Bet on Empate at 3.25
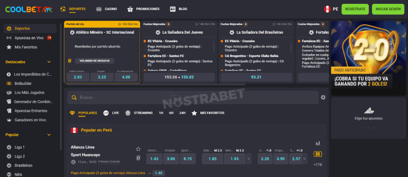This screenshot has width=408, height=177. point(102,77)
